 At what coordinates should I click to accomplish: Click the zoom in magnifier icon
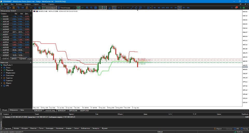87,7
